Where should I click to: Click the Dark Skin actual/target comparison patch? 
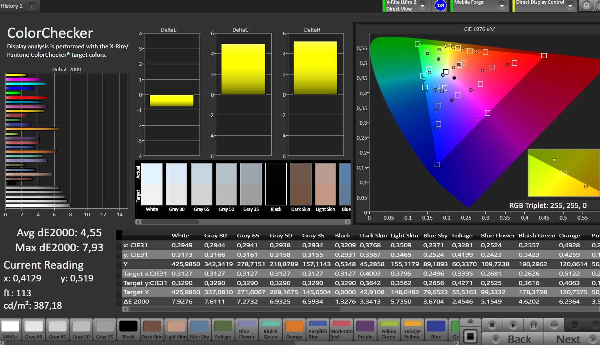301,184
